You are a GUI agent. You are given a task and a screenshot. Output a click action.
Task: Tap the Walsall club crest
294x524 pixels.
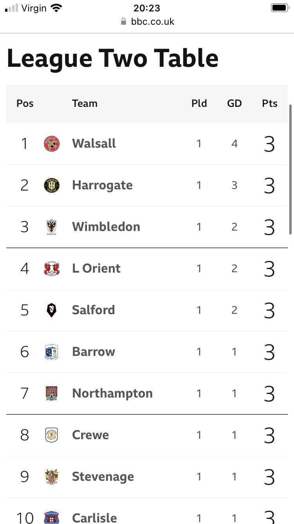click(52, 144)
